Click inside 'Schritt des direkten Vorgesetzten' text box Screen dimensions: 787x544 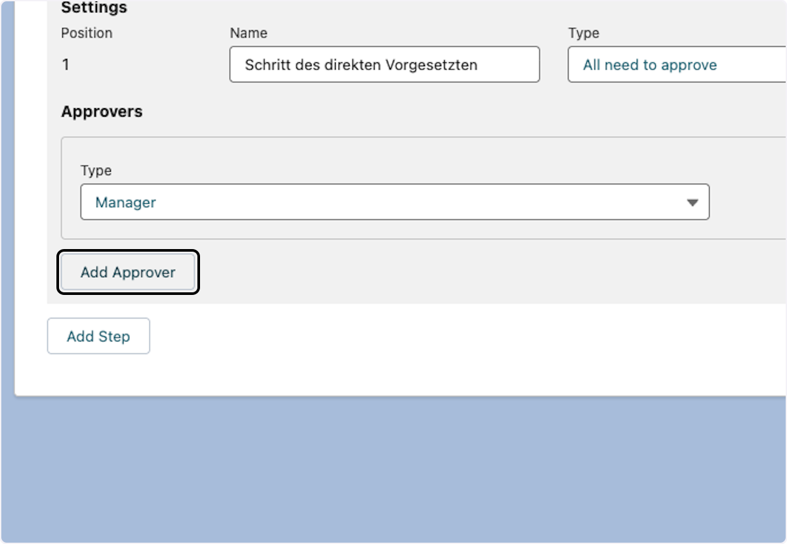(384, 64)
